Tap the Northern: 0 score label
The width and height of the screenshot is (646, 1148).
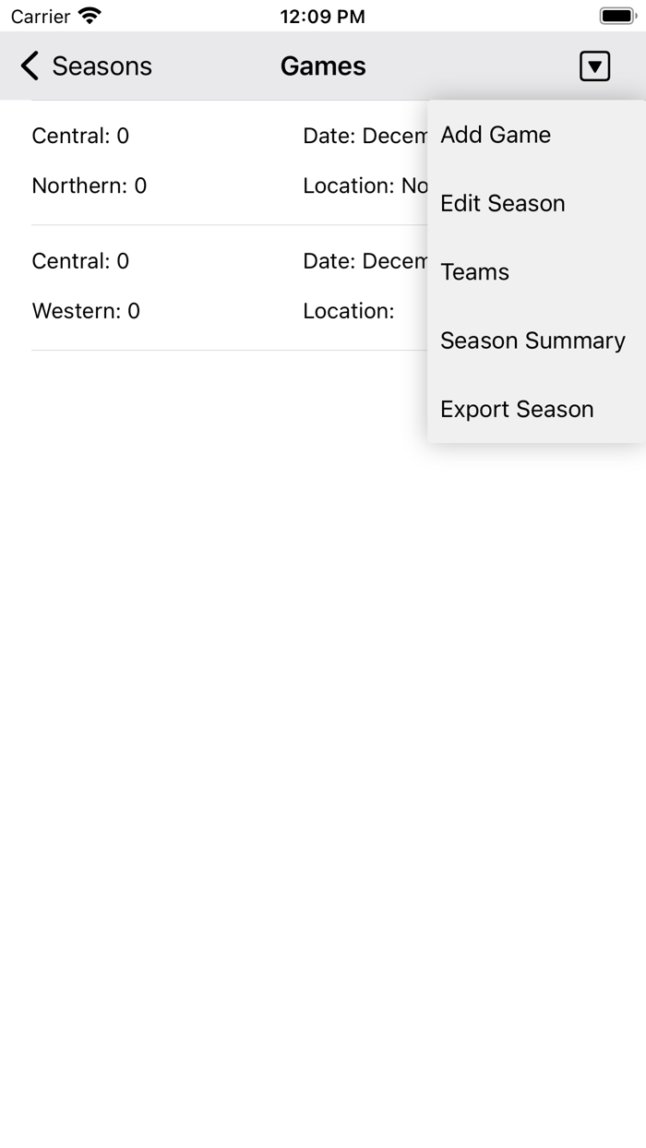pos(86,185)
